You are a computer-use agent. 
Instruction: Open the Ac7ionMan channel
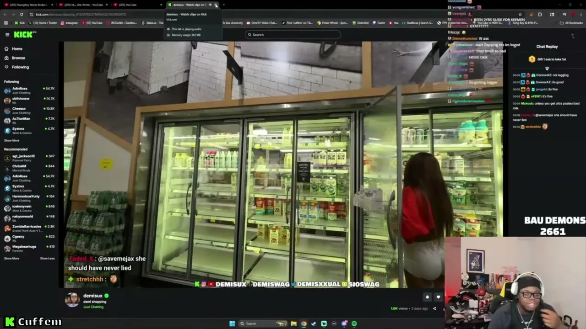pos(29,120)
